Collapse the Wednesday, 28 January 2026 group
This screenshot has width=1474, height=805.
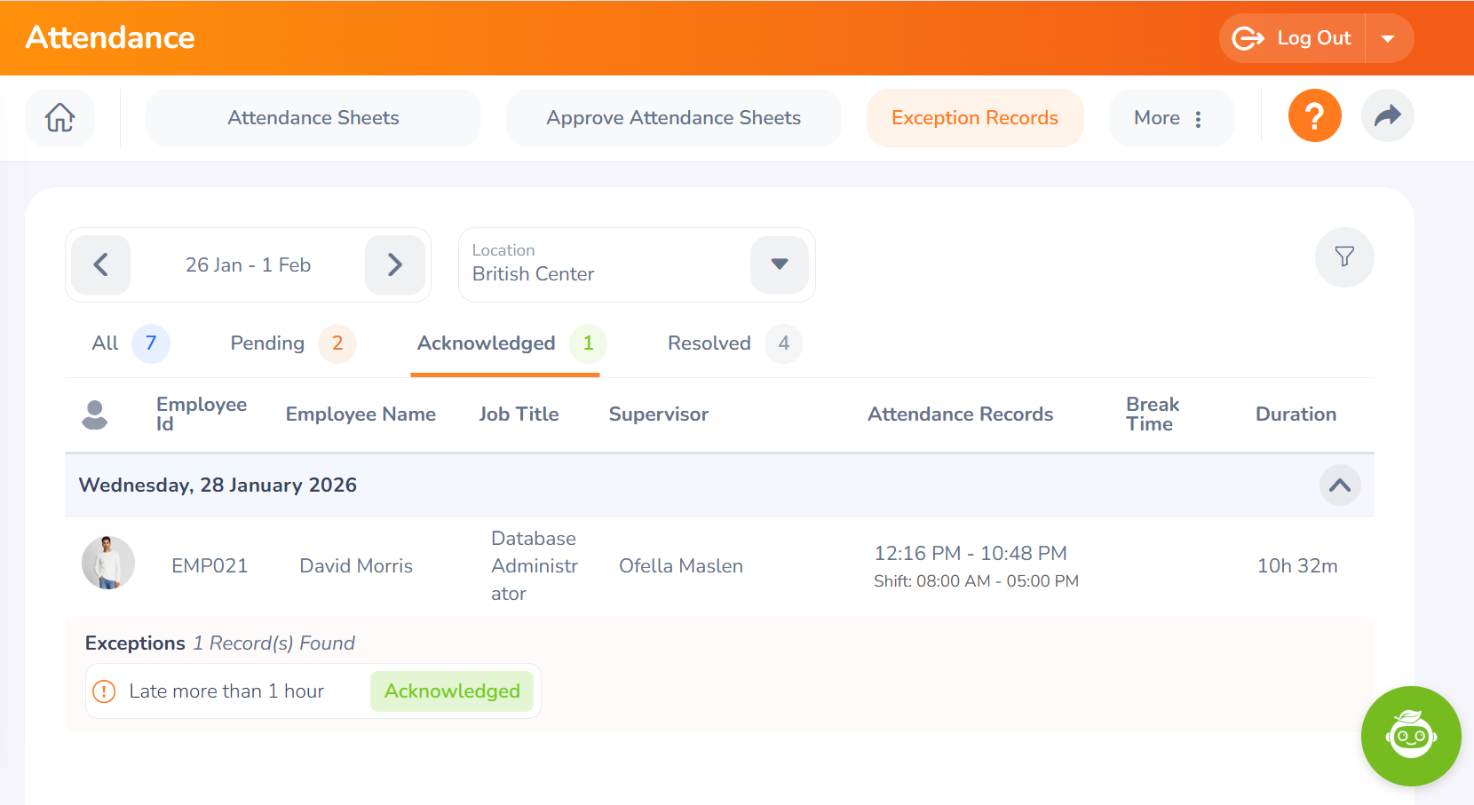(1339, 485)
